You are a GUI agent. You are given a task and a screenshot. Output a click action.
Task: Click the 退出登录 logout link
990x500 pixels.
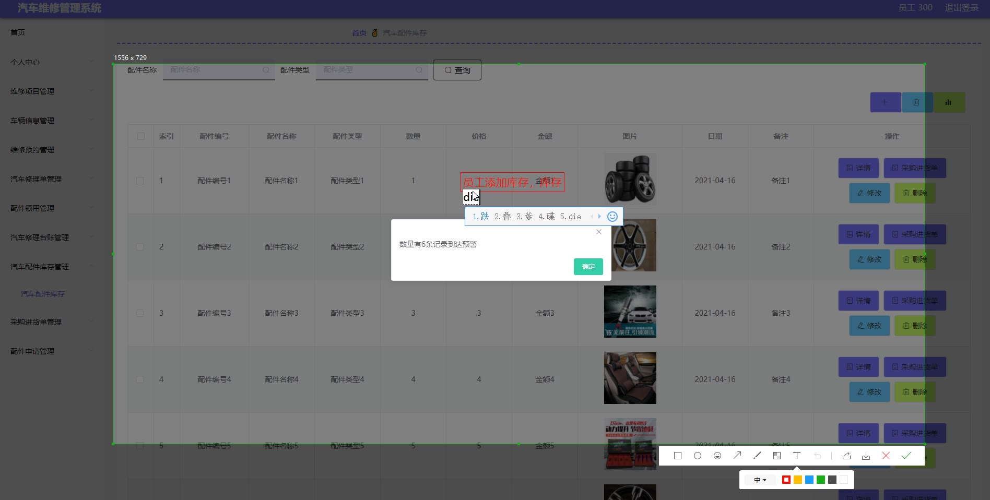point(962,8)
